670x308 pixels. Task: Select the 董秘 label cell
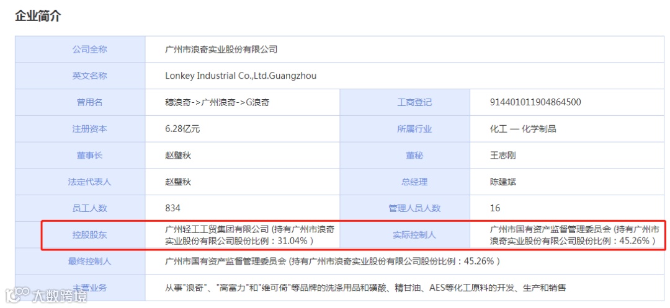point(405,156)
